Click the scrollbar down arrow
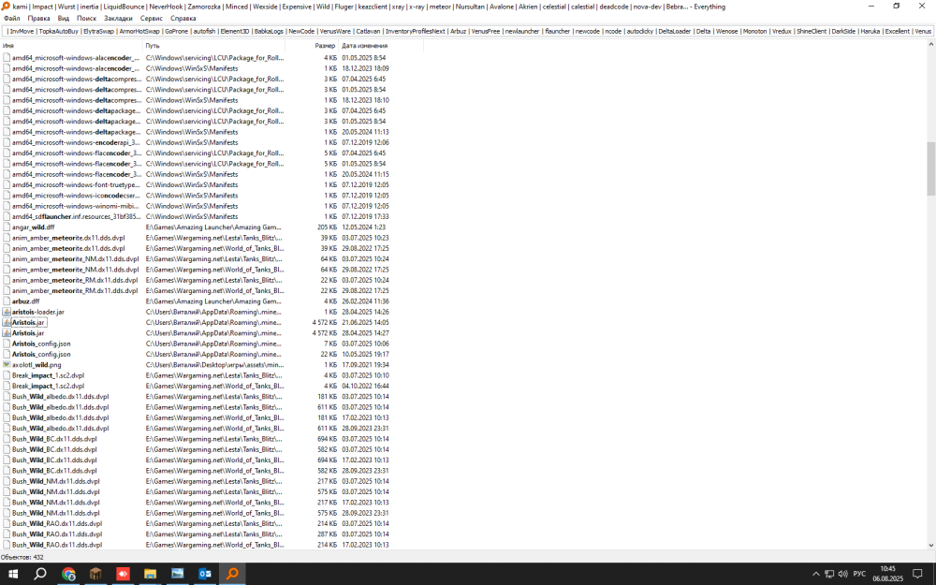 pos(931,545)
